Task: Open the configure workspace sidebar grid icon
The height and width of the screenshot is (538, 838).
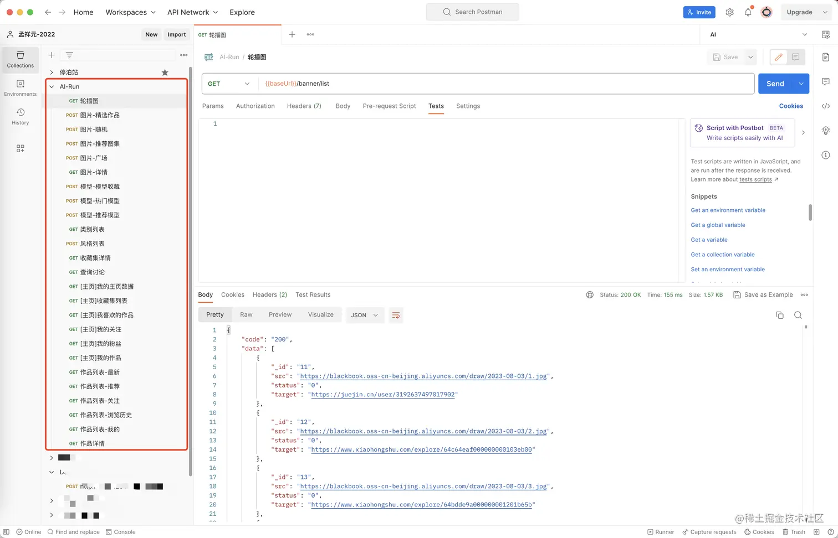Action: pos(20,148)
